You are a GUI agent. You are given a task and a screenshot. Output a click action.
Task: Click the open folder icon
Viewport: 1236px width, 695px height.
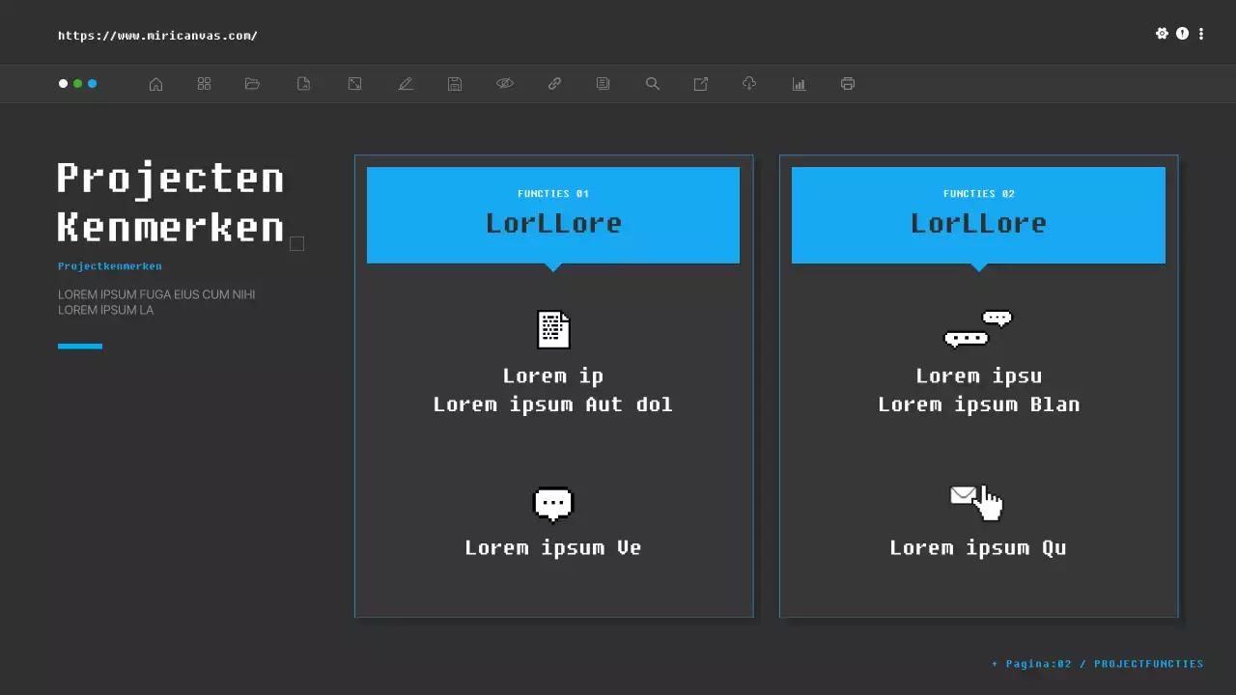point(253,84)
